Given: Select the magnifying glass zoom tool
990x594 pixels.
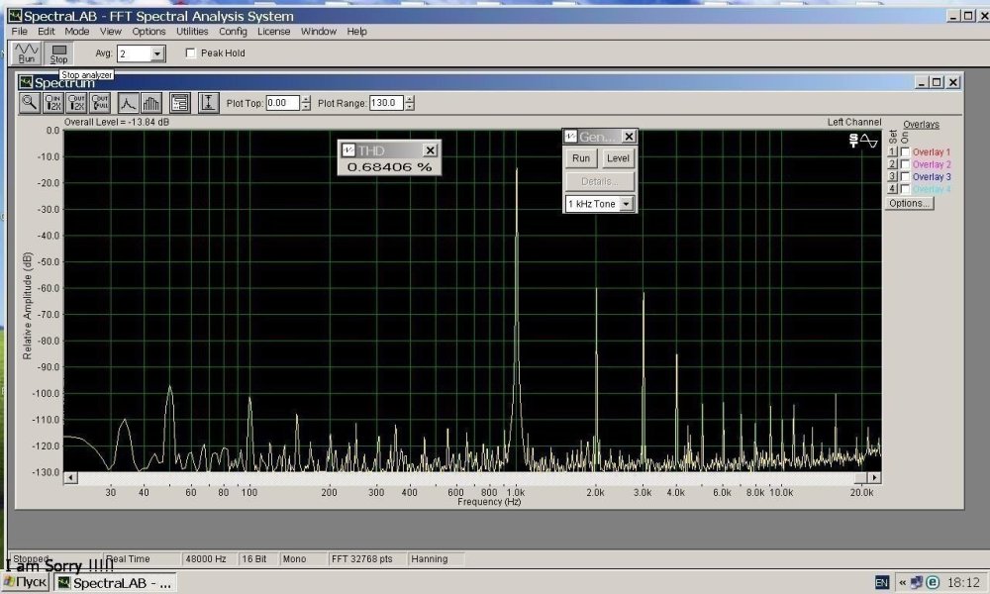Looking at the screenshot, I should tap(30, 102).
